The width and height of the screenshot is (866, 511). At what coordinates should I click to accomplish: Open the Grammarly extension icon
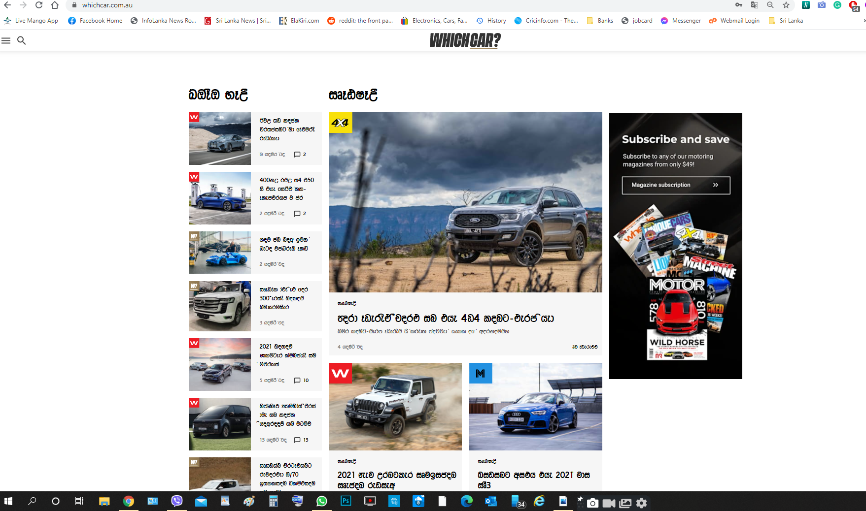click(x=837, y=5)
